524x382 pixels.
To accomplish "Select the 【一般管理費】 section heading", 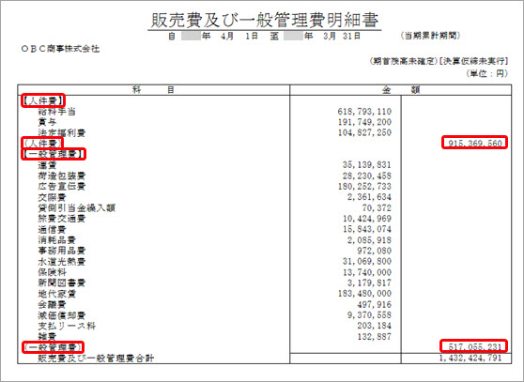I will (x=53, y=154).
